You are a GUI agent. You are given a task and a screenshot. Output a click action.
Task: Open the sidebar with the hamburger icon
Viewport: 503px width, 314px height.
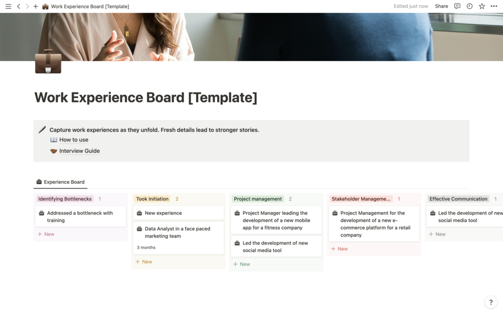click(8, 6)
